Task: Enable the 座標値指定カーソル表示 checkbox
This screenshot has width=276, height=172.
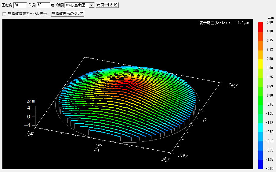Action: pyautogui.click(x=4, y=14)
